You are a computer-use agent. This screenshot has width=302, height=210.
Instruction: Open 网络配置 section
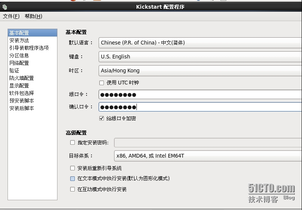[x=33, y=63]
